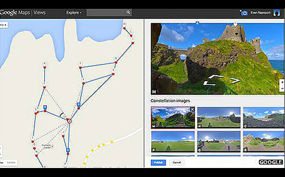Open the camera upload icon
Viewport: 285px width, 177px height.
[244, 13]
